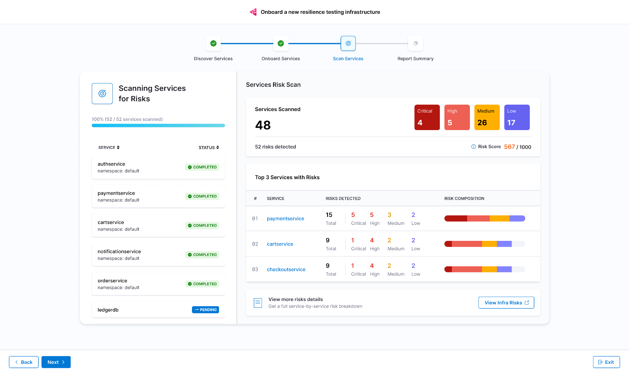Screen dimensions: 629x374
Task: Click cartservice risk composition bar
Action: click(485, 244)
